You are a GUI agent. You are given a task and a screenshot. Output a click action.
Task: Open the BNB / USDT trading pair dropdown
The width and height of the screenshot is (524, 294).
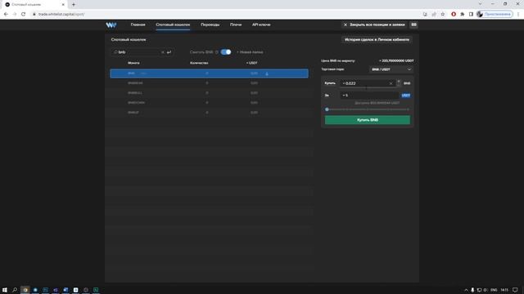coord(391,69)
